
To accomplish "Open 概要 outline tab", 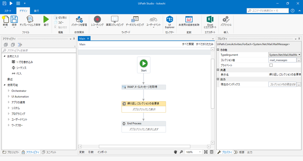I will pyautogui.click(x=240, y=152).
